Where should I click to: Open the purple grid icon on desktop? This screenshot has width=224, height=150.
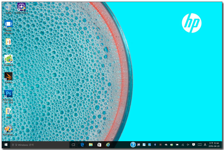point(21,7)
